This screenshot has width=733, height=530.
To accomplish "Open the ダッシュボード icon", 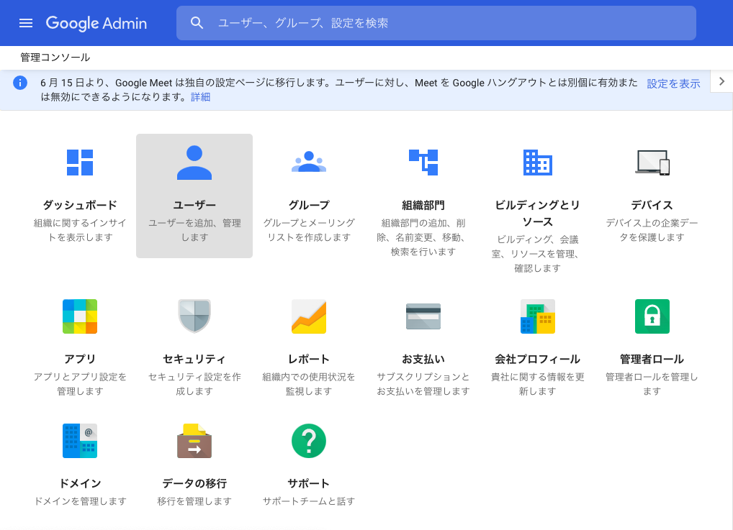I will pos(80,163).
